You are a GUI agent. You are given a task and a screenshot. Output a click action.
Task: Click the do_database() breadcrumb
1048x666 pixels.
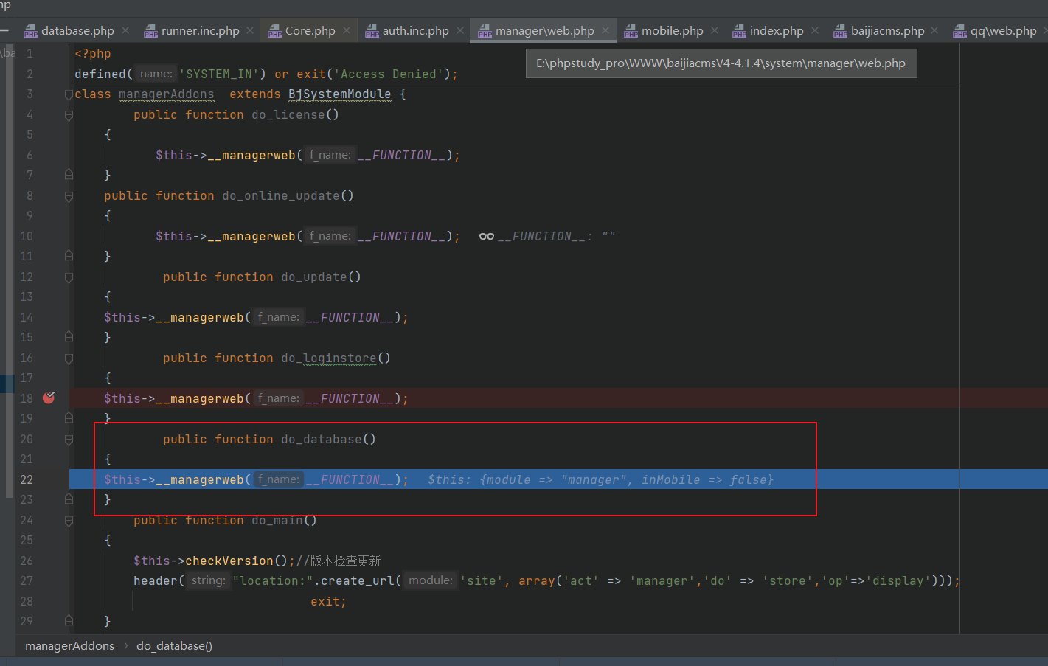[174, 645]
